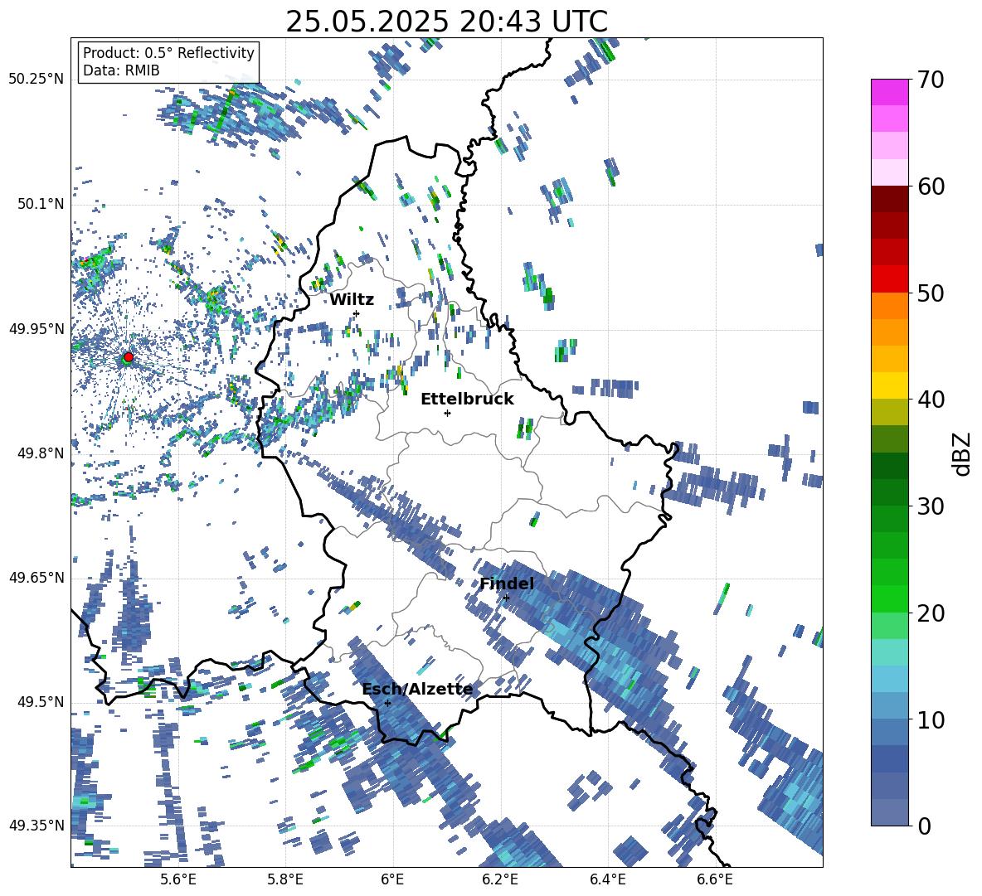Click the 30 tick on the colorbar

coord(931,506)
